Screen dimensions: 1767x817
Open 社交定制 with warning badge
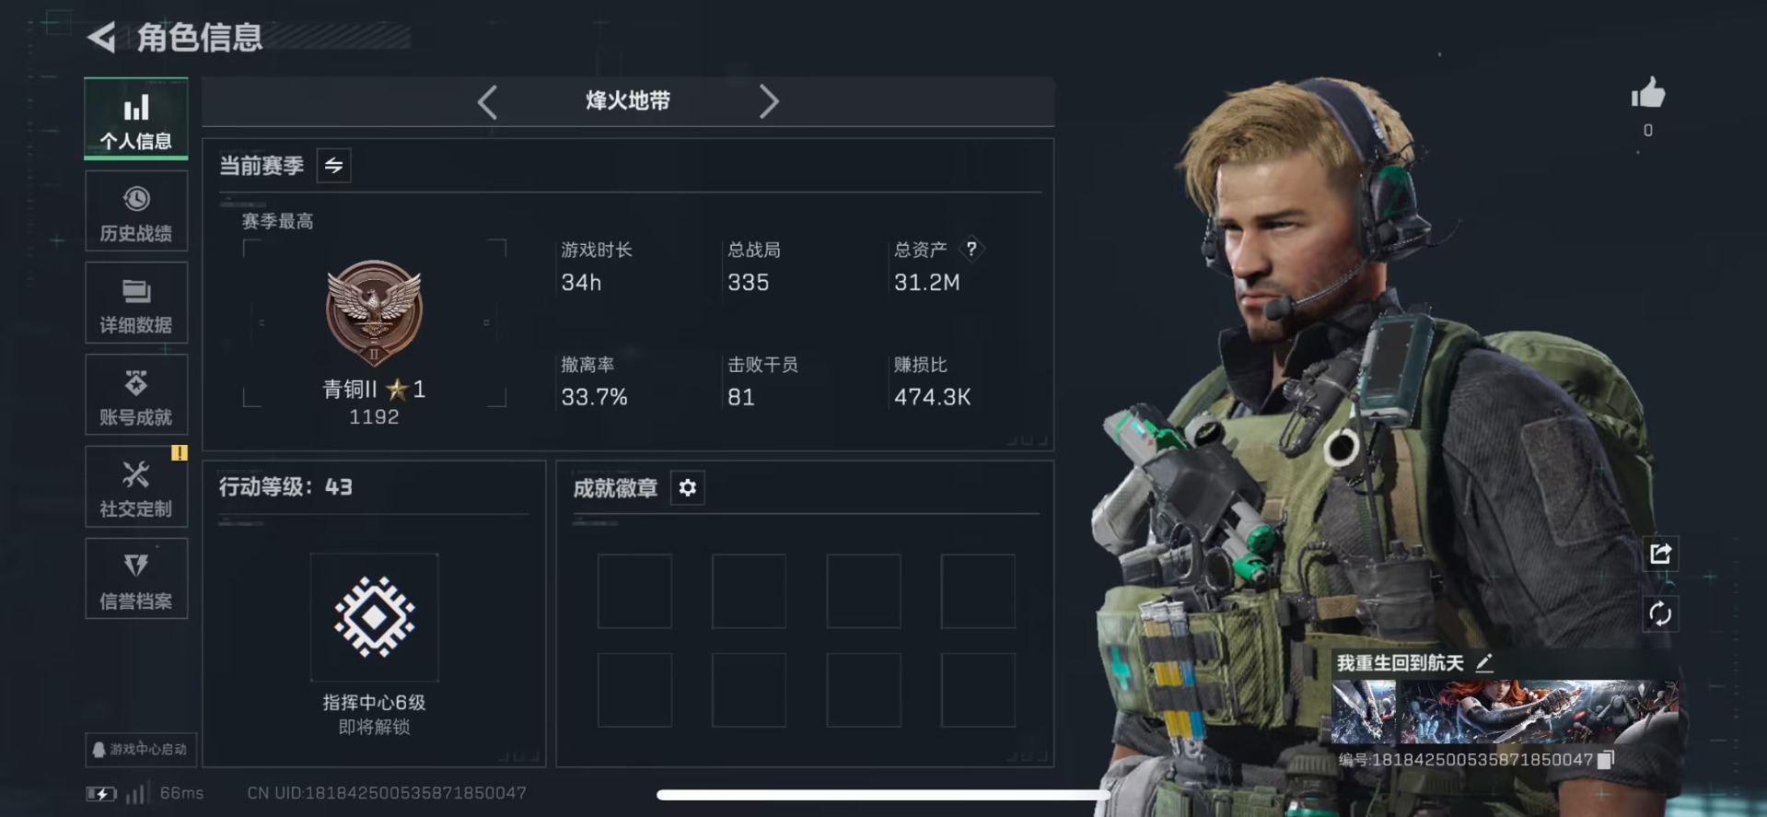(136, 487)
